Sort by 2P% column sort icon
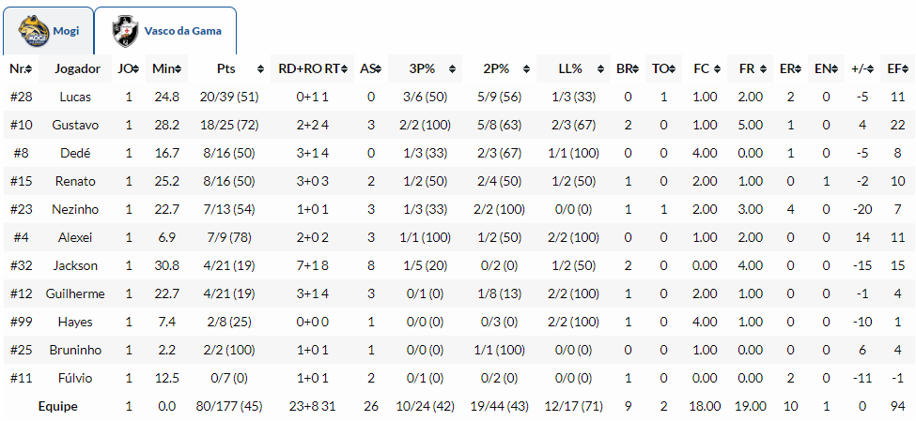916x421 pixels. point(528,69)
